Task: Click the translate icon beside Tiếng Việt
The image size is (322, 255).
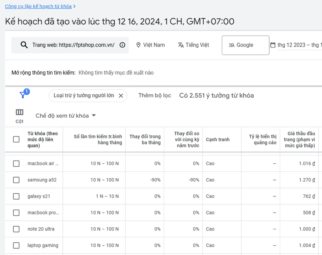Action: pyautogui.click(x=181, y=45)
